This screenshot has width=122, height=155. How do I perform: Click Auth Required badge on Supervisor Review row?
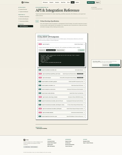(80, 74)
